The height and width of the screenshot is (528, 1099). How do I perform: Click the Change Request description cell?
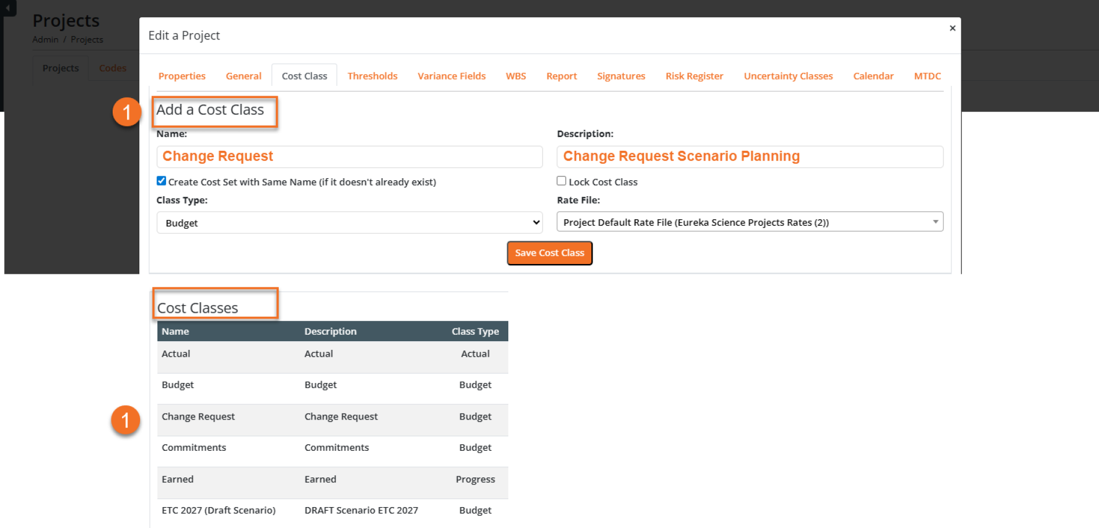pos(341,417)
